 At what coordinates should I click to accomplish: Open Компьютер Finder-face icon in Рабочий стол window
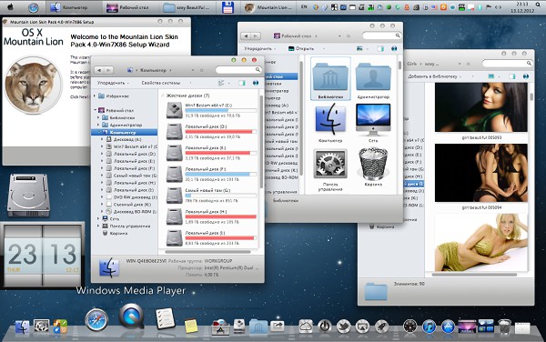(x=330, y=119)
